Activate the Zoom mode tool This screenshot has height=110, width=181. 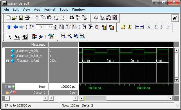17,37
